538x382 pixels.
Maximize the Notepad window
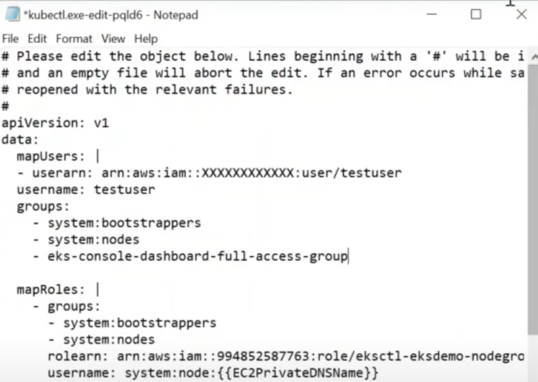(476, 14)
